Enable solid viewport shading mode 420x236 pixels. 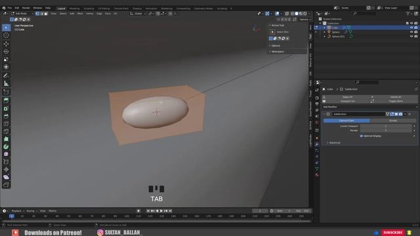(x=297, y=13)
